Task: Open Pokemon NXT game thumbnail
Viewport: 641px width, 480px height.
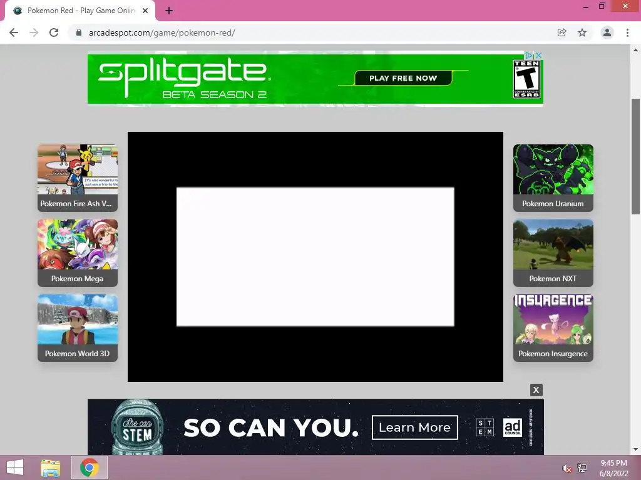Action: coord(553,253)
